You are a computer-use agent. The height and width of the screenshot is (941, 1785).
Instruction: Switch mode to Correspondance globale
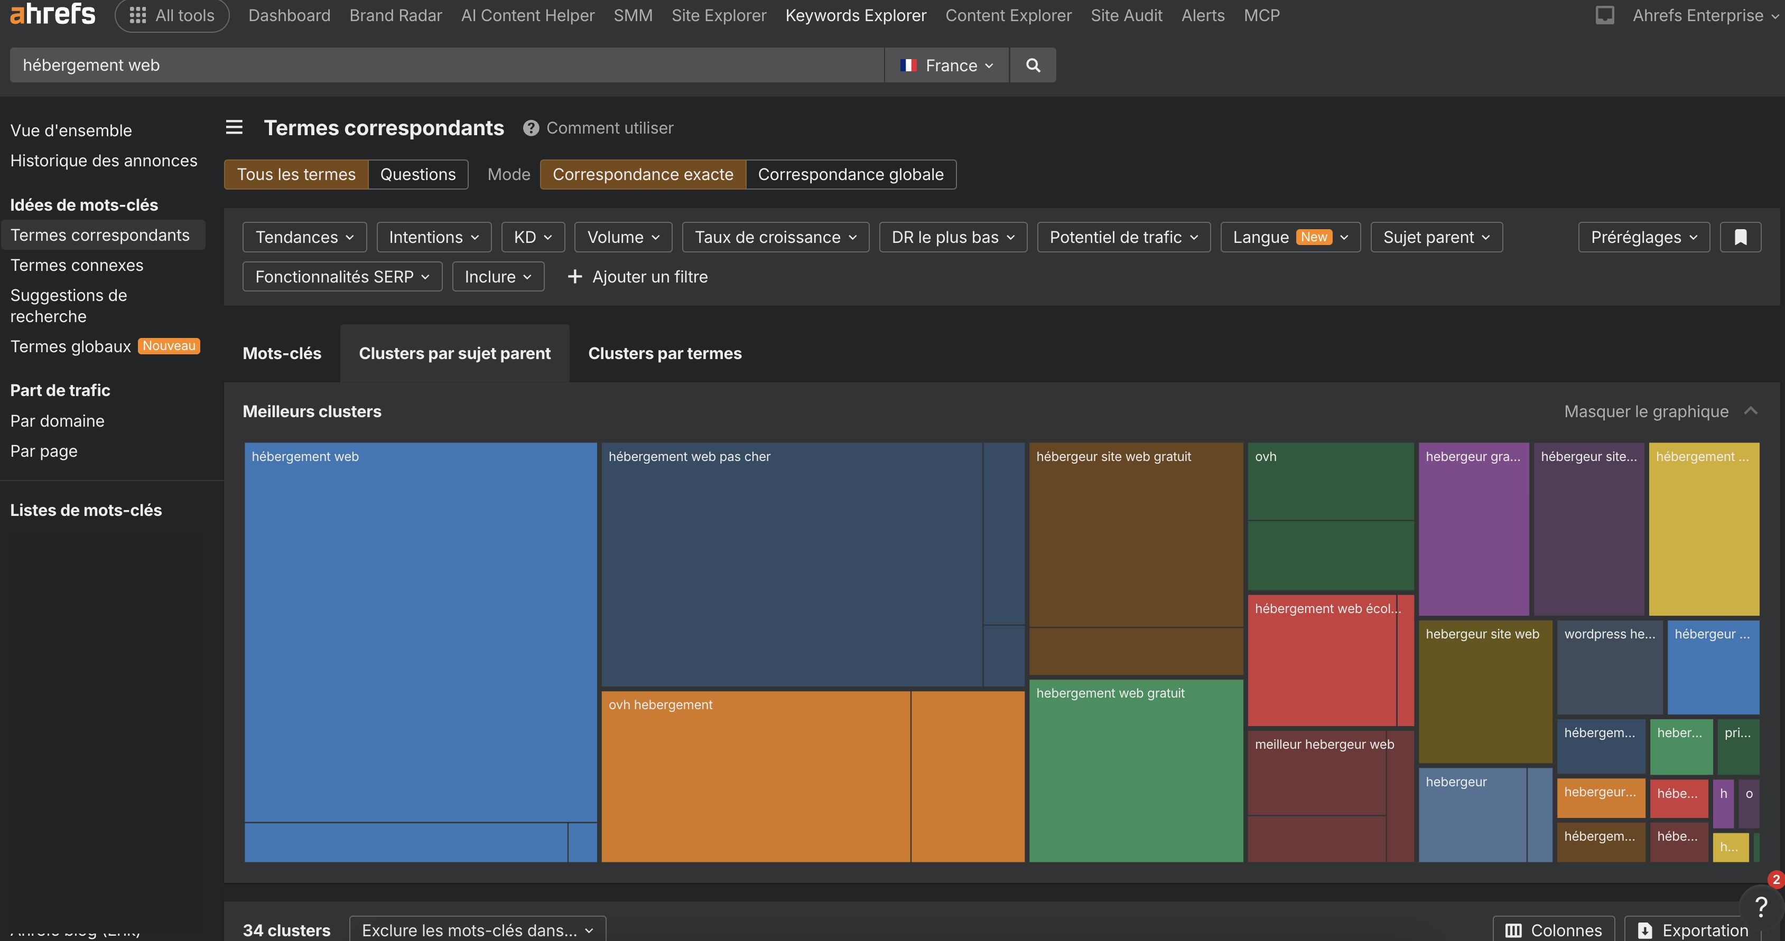[851, 174]
